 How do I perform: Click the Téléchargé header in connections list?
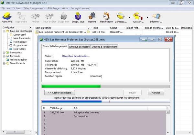pos(61,108)
